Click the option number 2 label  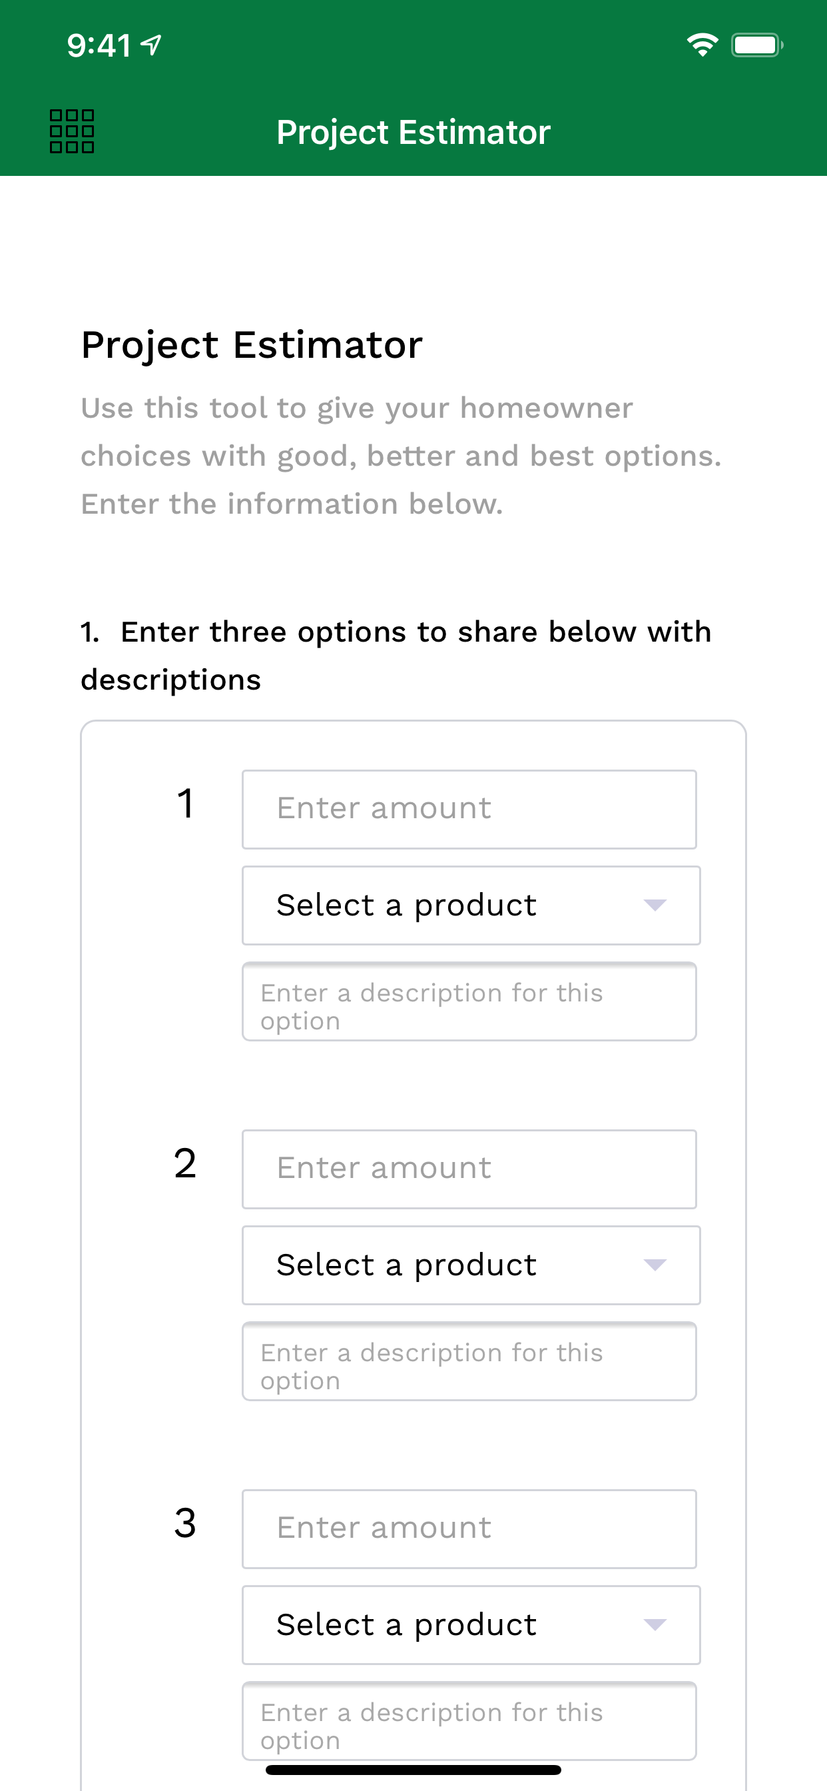point(185,1163)
